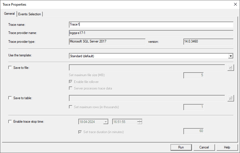The height and width of the screenshot is (153, 240).
Task: Check Set maximum rows checkbox
Action: pyautogui.click(x=71, y=107)
